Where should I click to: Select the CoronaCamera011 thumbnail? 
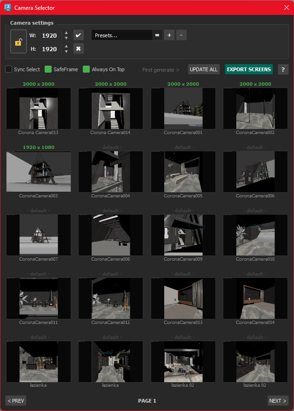click(39, 298)
